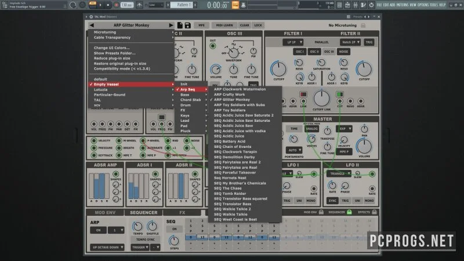The image size is (464, 261).
Task: Open the LFO II TRIANGLE waveform dropdown
Action: [339, 173]
